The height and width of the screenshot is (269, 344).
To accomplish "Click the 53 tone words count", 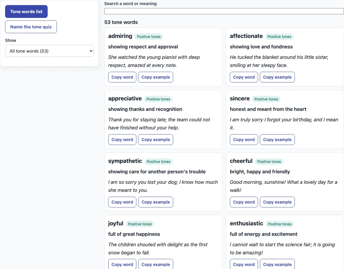I will click(x=121, y=22).
